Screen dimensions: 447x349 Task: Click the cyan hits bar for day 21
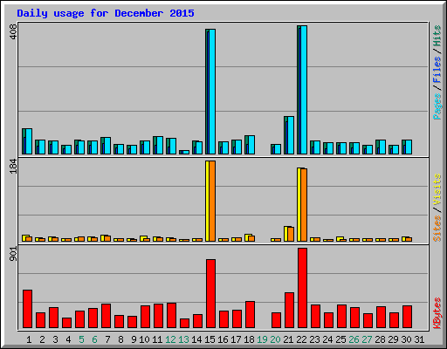coord(291,135)
